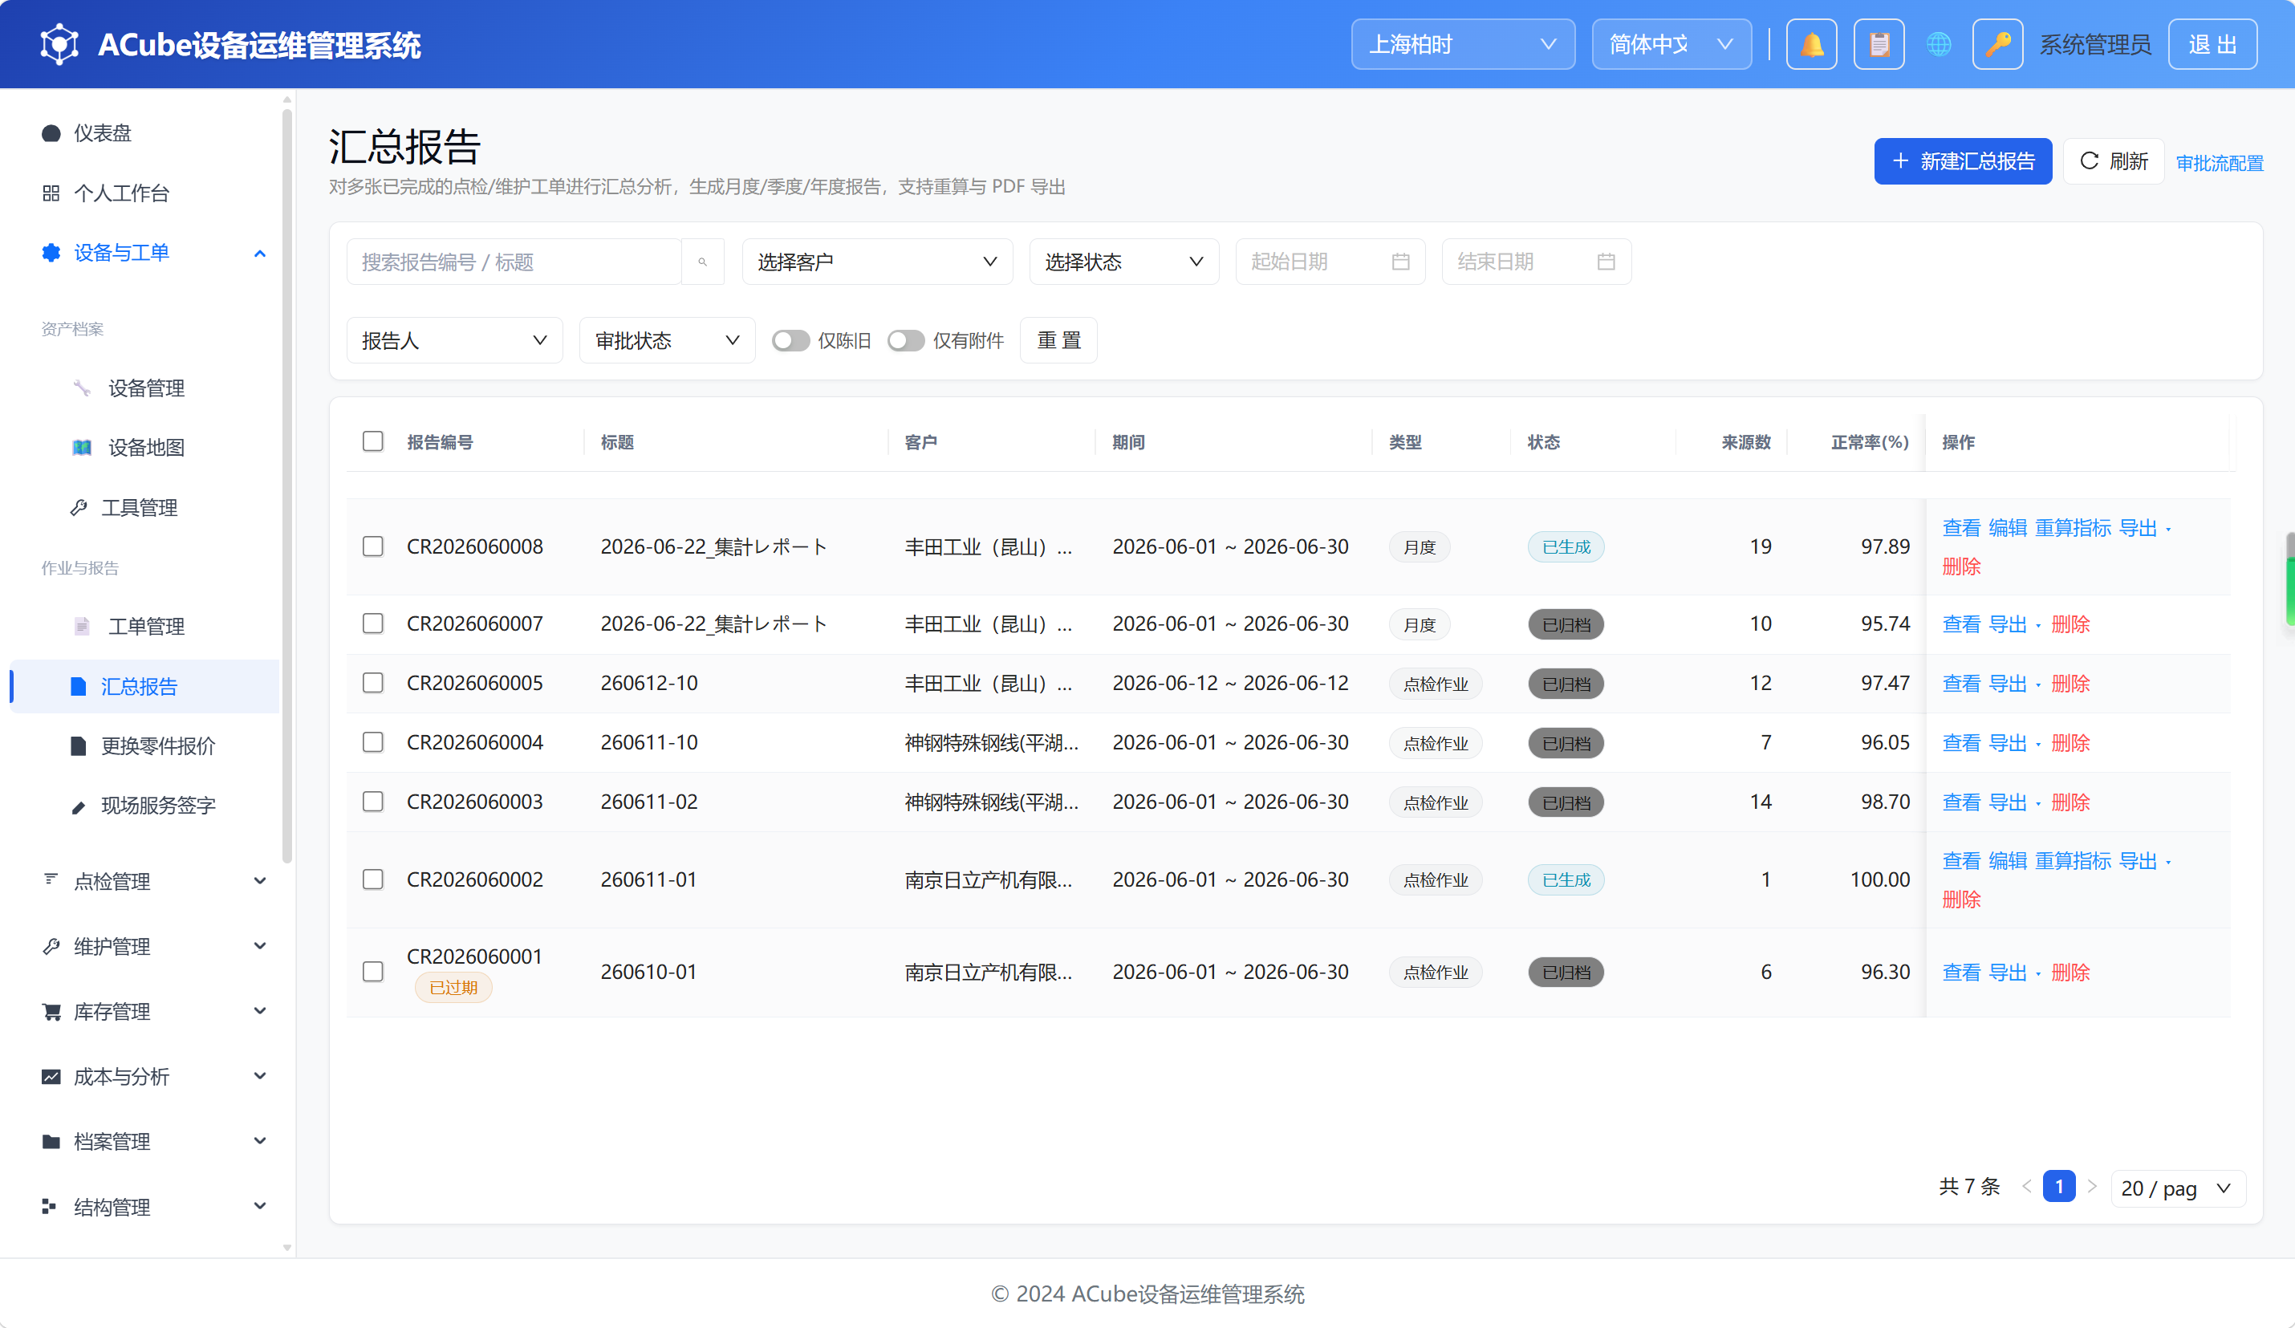Click the 新建汇总报告 button
2295x1328 pixels.
point(1963,161)
